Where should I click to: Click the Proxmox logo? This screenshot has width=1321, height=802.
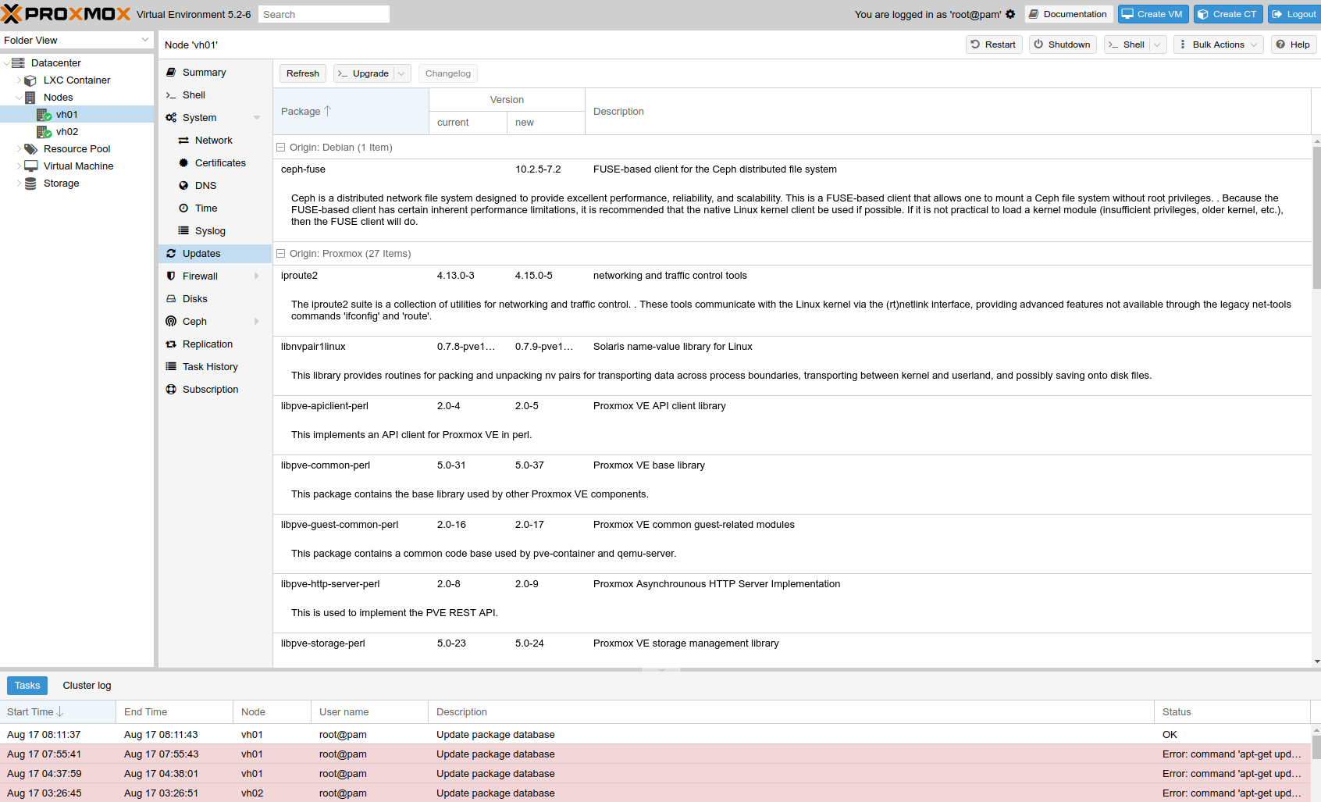tap(66, 14)
